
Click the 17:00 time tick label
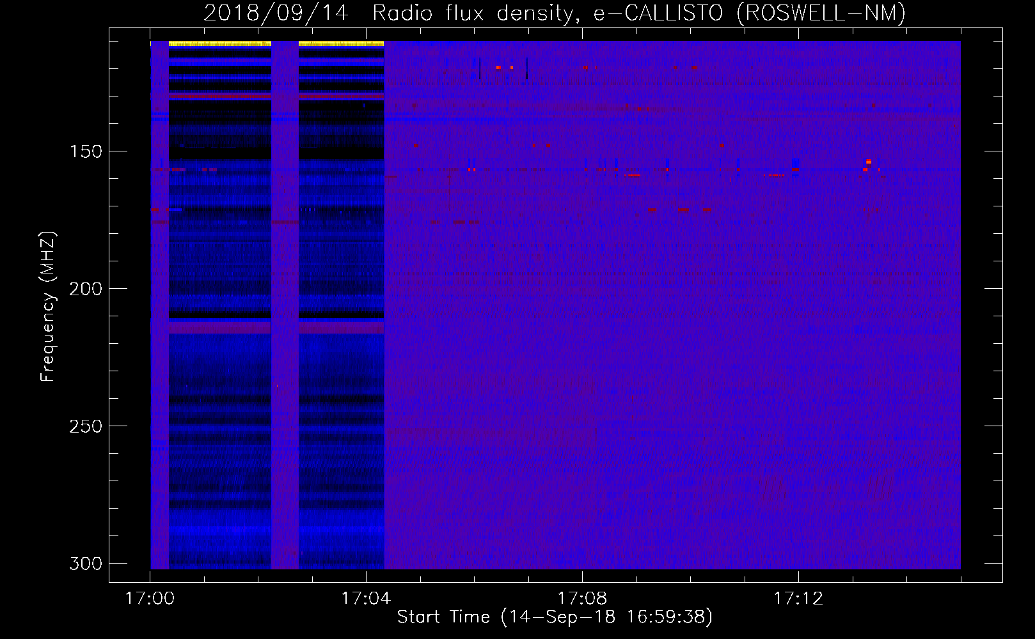pyautogui.click(x=150, y=599)
